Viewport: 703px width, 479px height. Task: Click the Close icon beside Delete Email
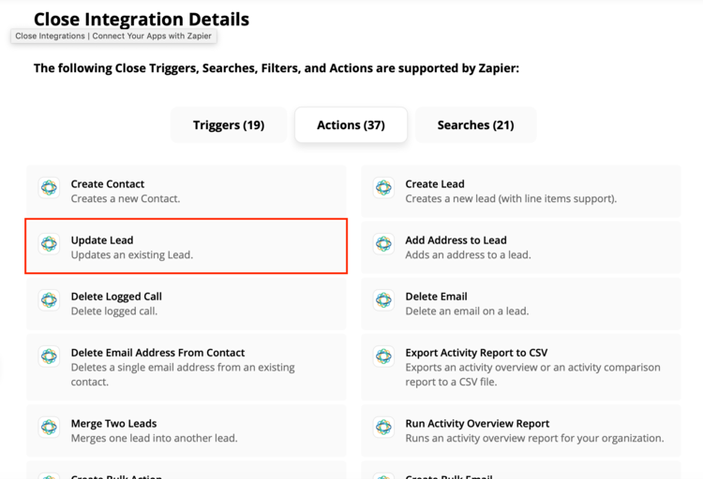[x=383, y=300]
